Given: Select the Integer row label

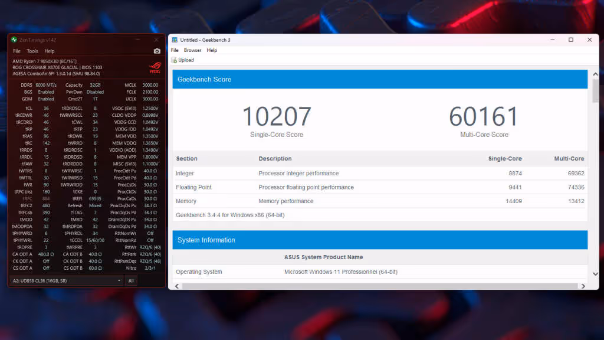Looking at the screenshot, I should tap(185, 173).
